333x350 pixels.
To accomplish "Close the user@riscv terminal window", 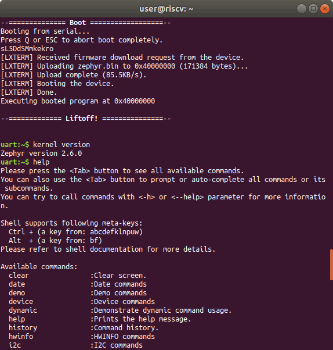I will [325, 9].
